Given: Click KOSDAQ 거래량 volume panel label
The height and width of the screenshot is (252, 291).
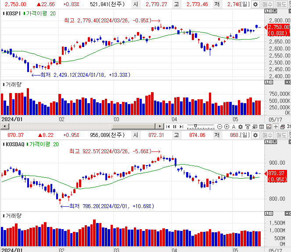Looking at the screenshot, I should tap(14, 216).
